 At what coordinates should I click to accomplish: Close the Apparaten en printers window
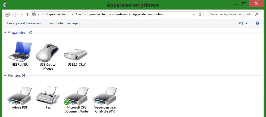256,3
